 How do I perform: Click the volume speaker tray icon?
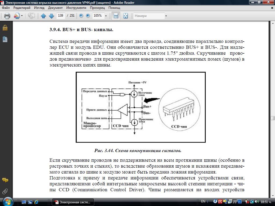click(257, 202)
